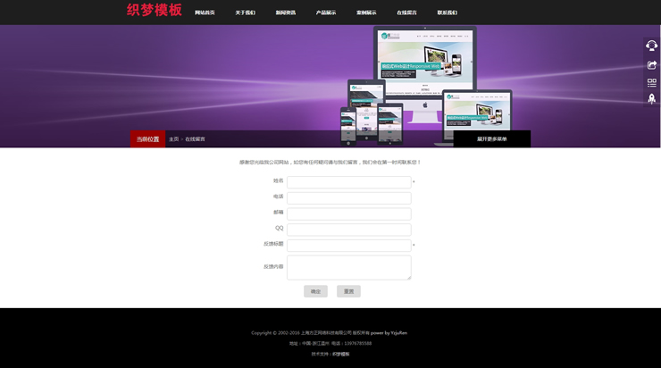Screen dimensions: 661x368
Task: Click the 反馈内容 text area
Action: point(348,267)
